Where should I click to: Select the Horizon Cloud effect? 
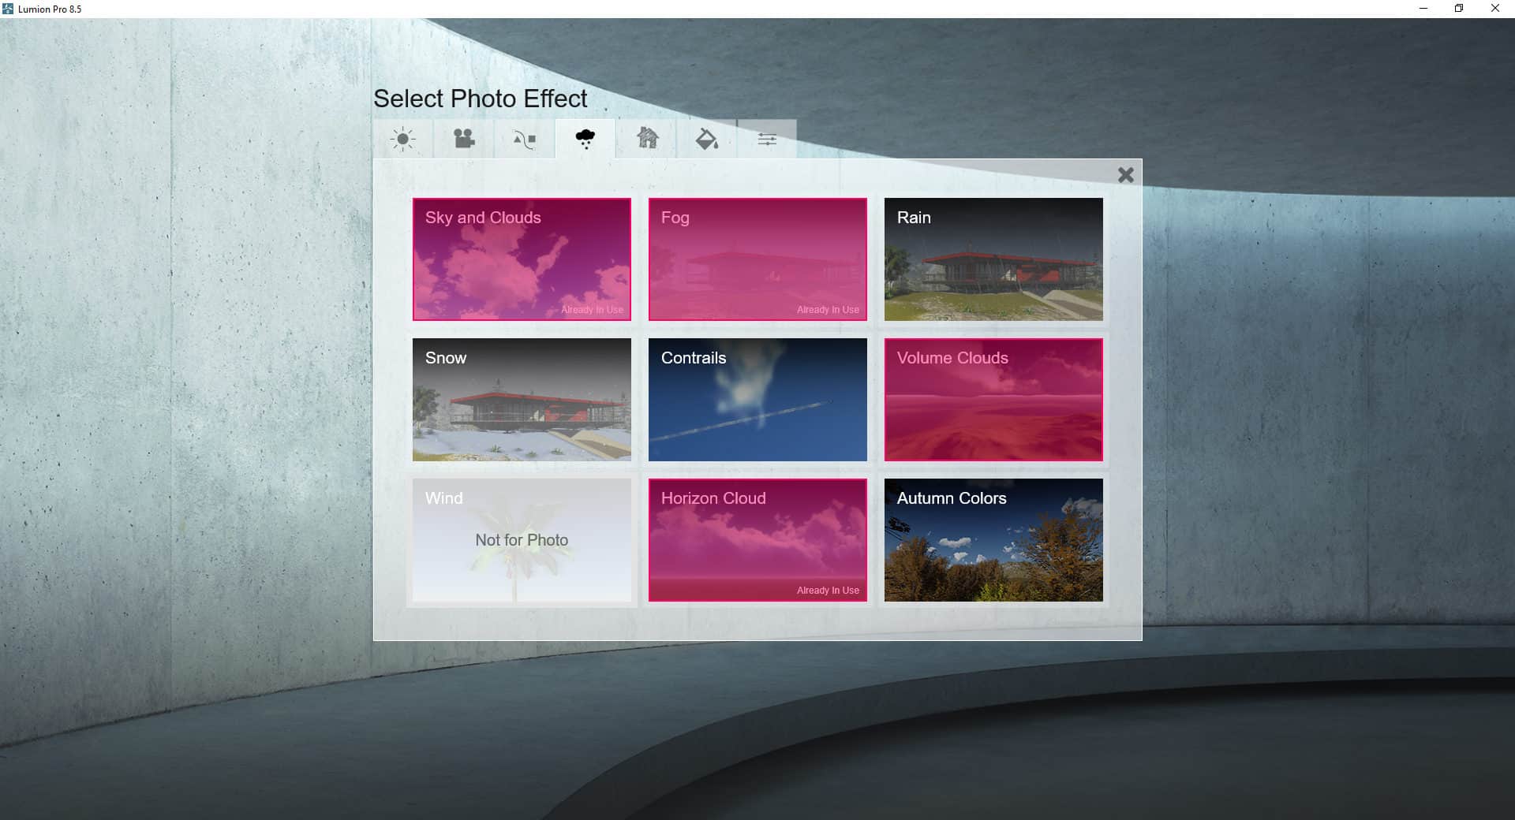point(757,540)
